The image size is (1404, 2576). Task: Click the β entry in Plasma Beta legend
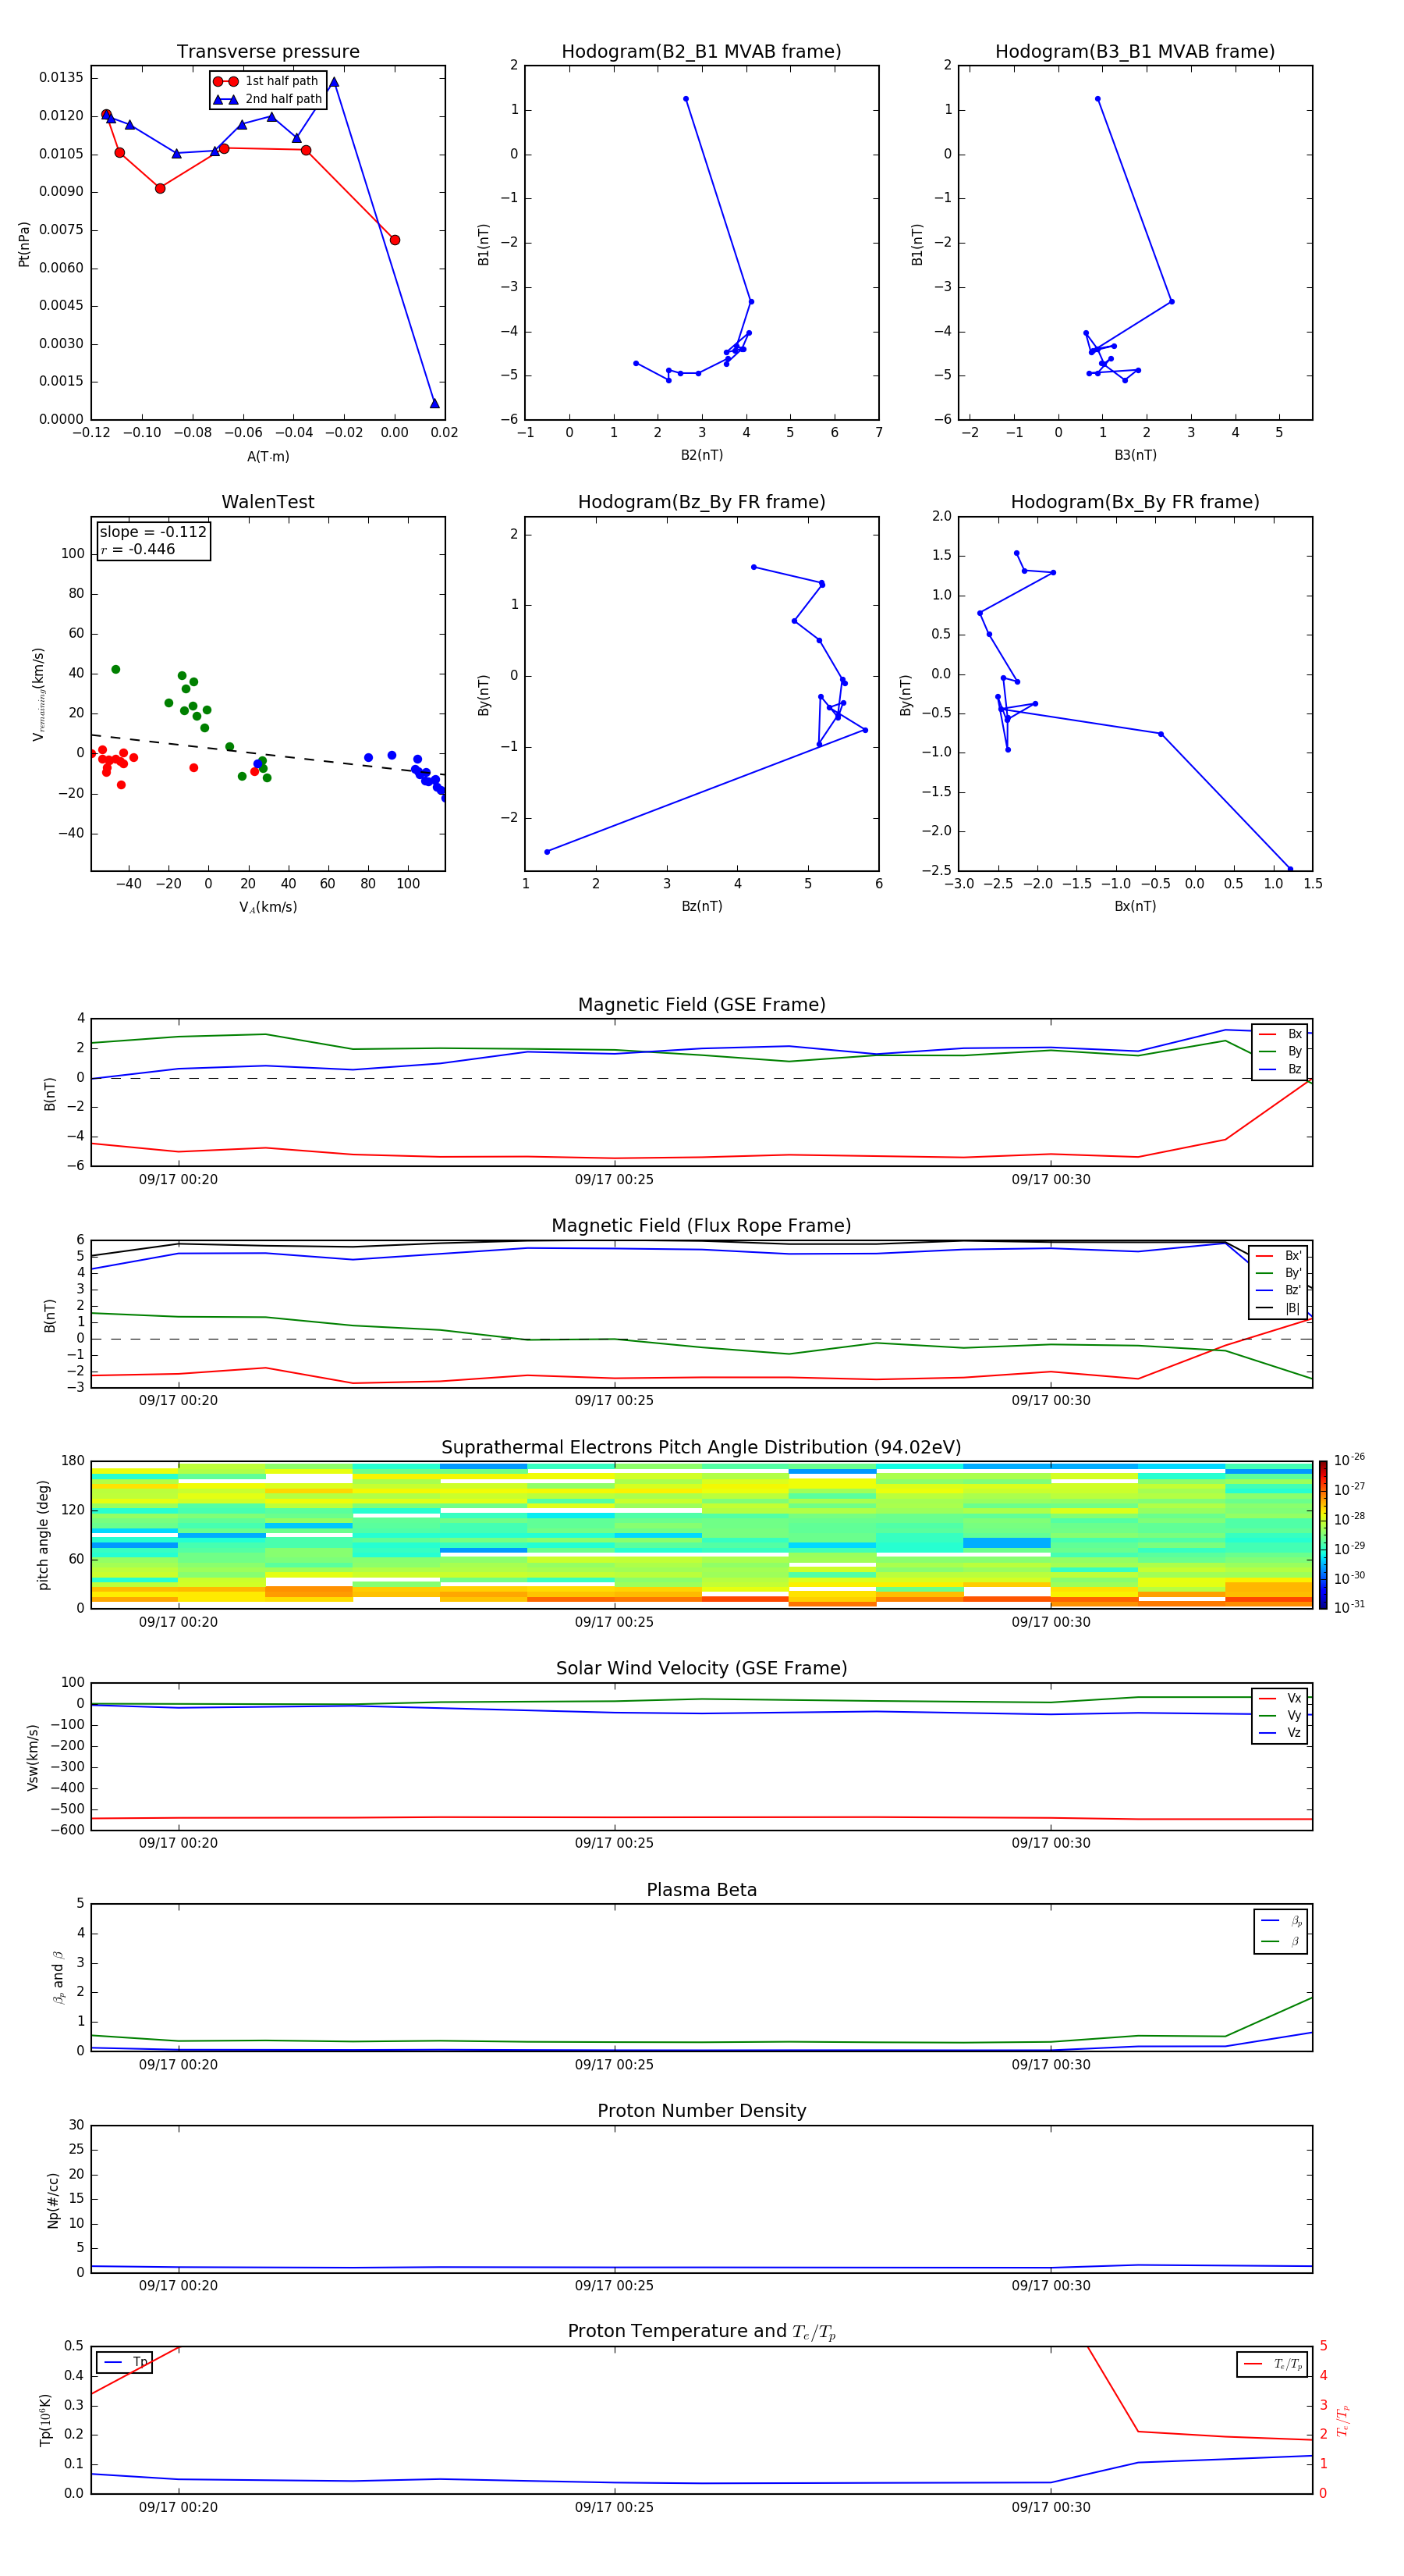pos(1281,1941)
